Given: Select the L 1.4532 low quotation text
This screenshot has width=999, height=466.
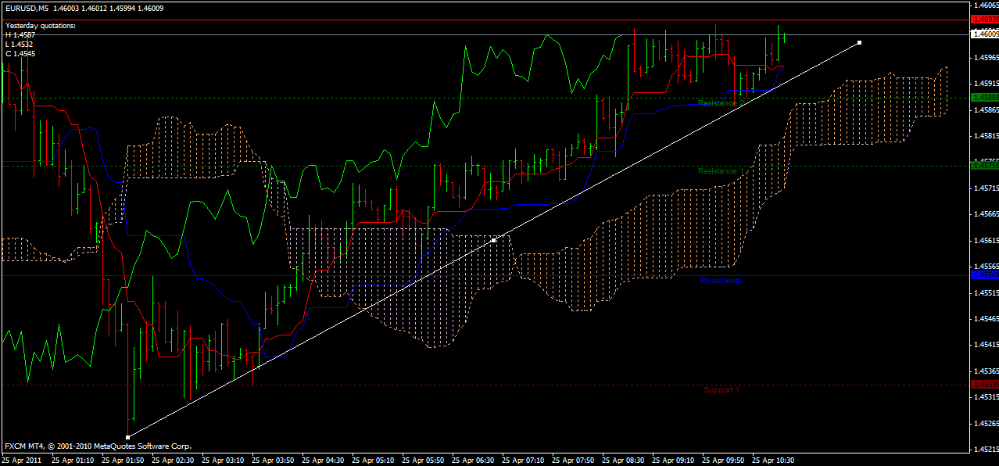Looking at the screenshot, I should tap(20, 44).
